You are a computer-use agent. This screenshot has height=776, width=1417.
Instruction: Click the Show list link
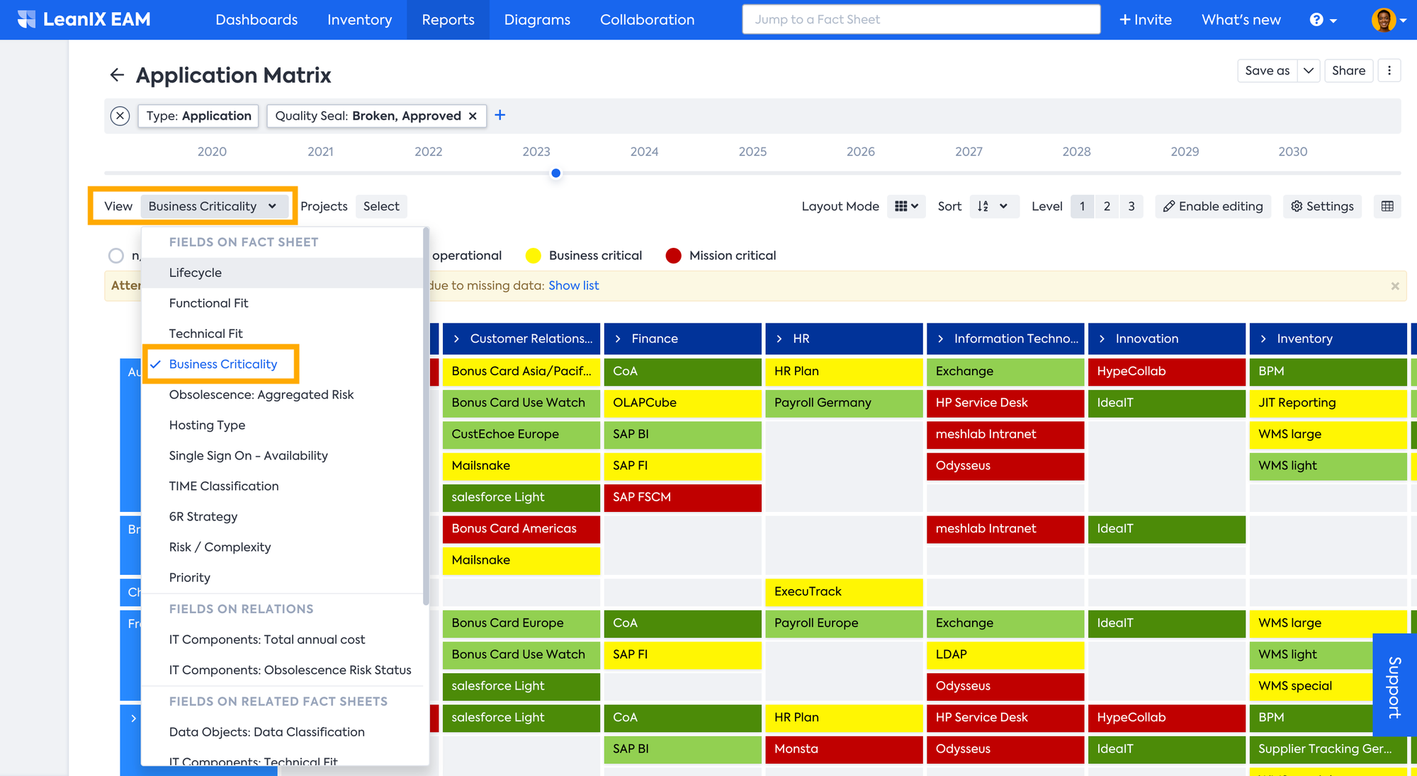[573, 285]
